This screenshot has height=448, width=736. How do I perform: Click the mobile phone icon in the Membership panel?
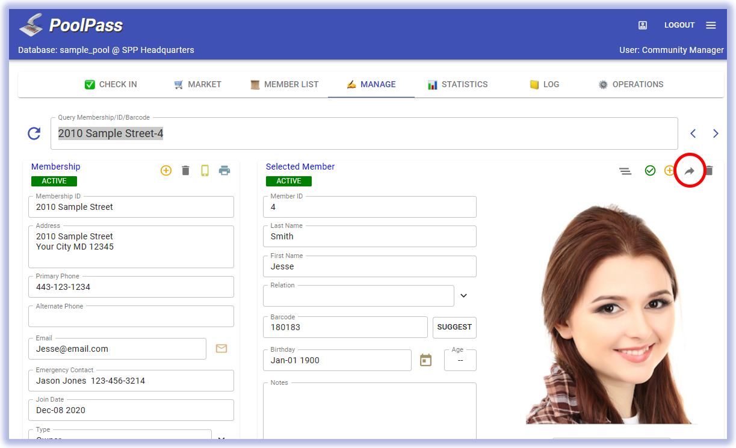(205, 171)
